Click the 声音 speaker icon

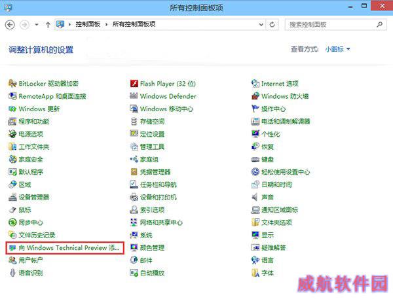(255, 197)
